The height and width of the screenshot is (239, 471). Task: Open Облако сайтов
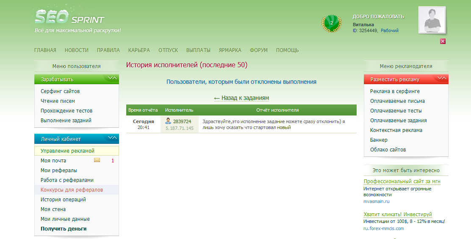[388, 150]
